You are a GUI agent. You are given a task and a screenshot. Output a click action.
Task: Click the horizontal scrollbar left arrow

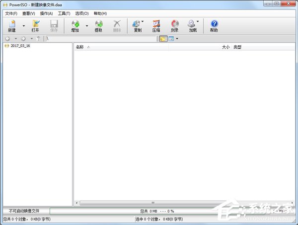click(76, 203)
